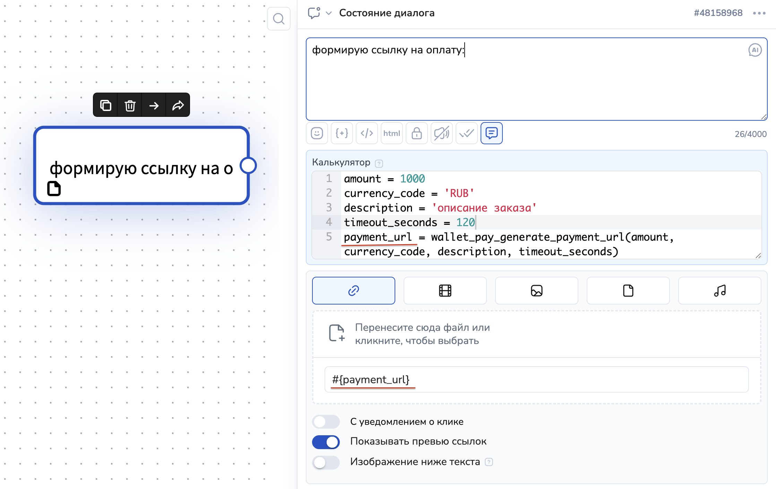Viewport: 776px width, 489px height.
Task: Click the trash icon above the block
Action: pos(130,105)
